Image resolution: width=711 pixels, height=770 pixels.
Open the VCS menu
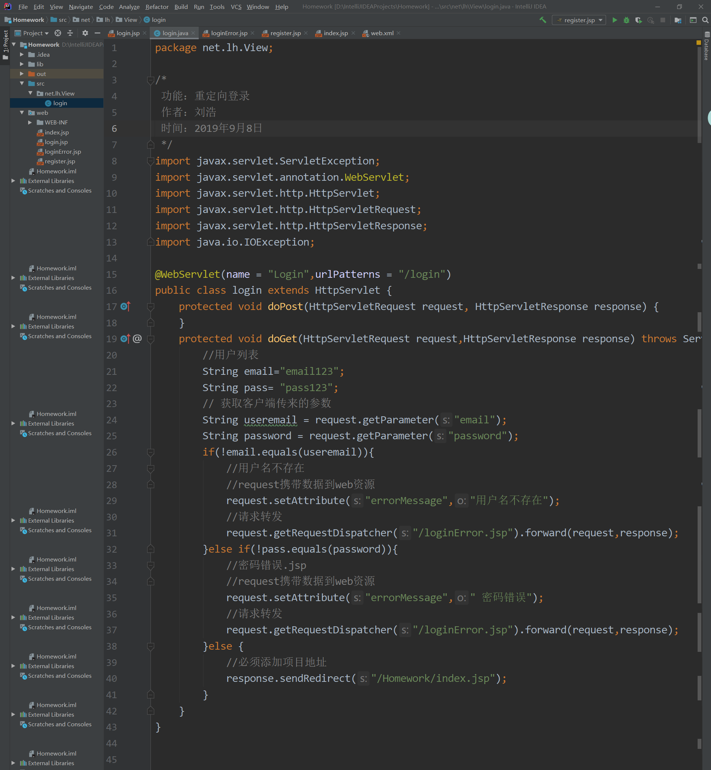pos(236,7)
